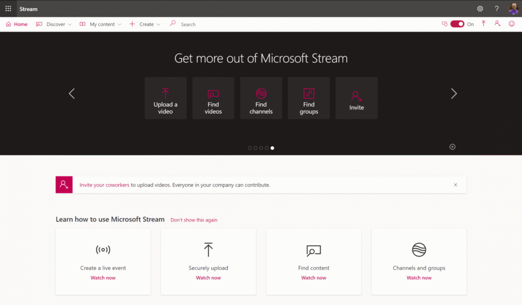Pause the carousel autoplay

(452, 147)
